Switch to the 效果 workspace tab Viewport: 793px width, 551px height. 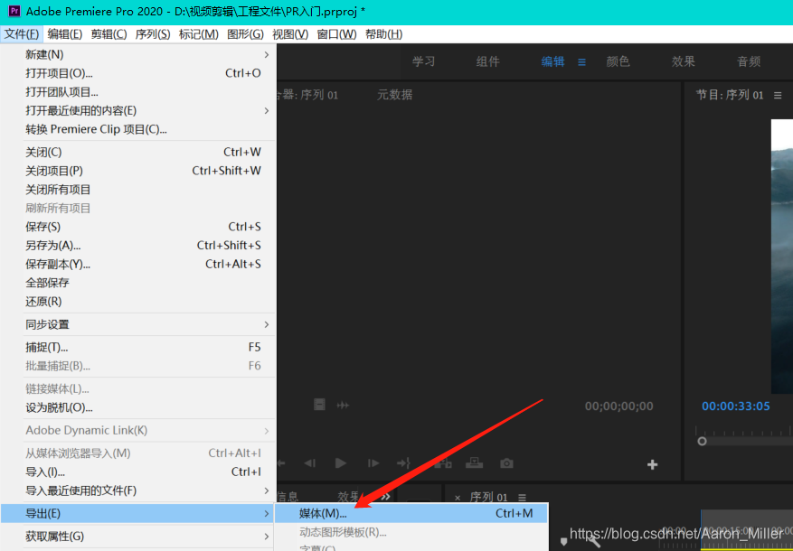click(684, 61)
